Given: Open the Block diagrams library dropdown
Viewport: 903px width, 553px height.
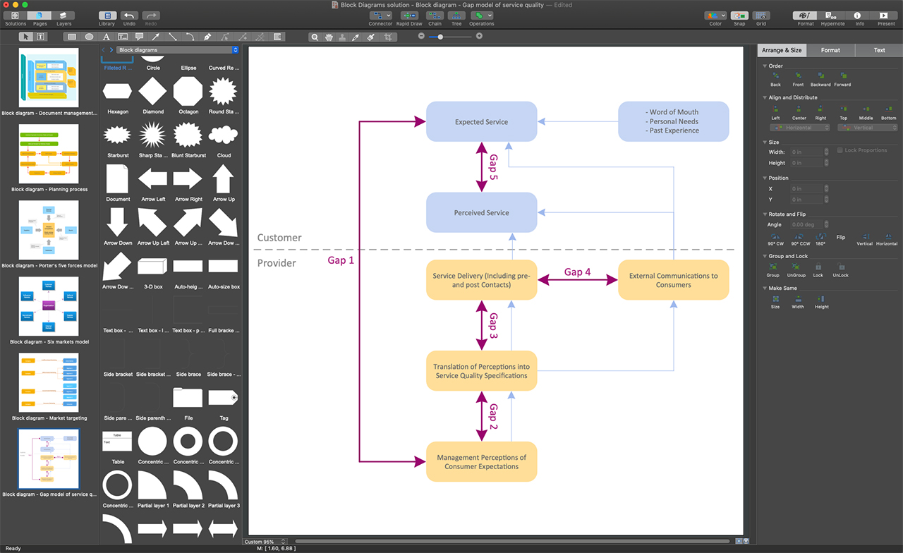Looking at the screenshot, I should pos(169,49).
